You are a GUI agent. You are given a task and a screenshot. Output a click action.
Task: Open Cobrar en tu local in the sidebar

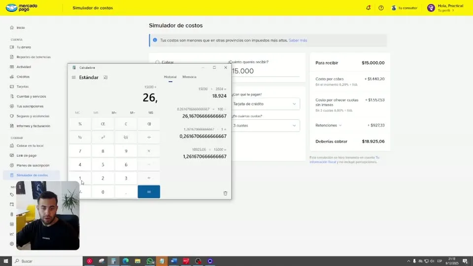pos(30,146)
